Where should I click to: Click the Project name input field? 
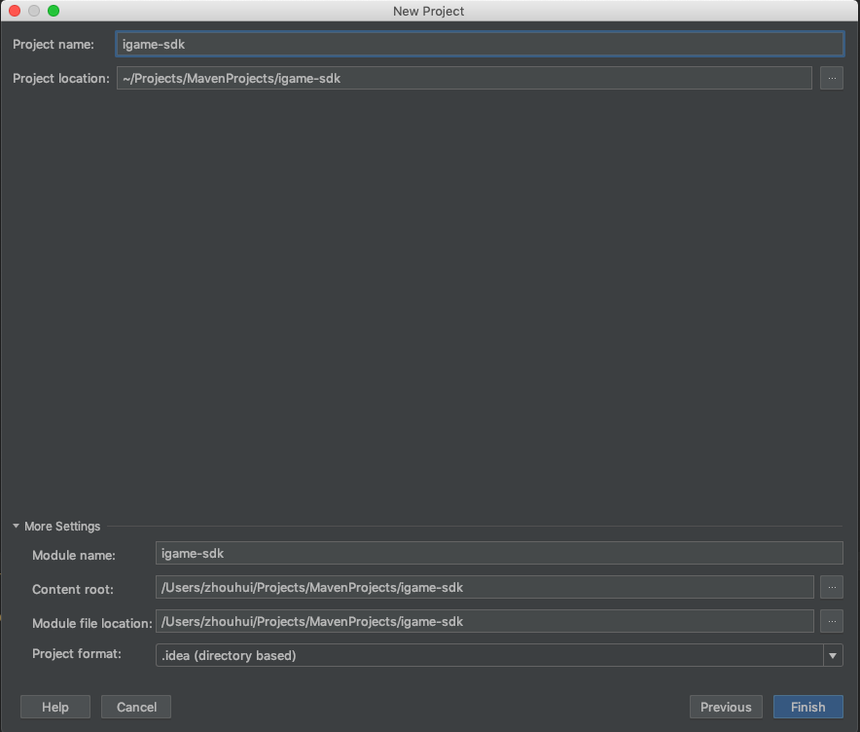pyautogui.click(x=480, y=44)
